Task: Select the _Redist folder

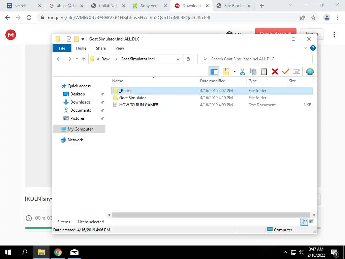Action: coord(212,91)
